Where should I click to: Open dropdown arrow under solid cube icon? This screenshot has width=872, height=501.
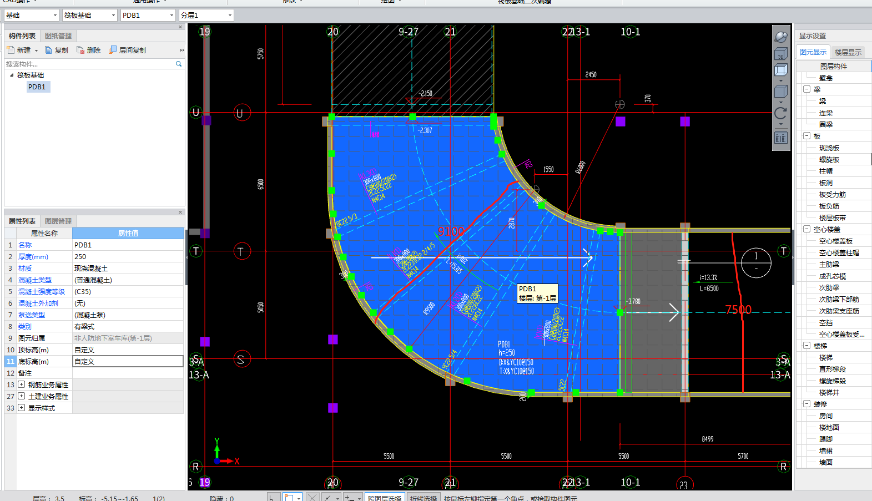pos(781,102)
